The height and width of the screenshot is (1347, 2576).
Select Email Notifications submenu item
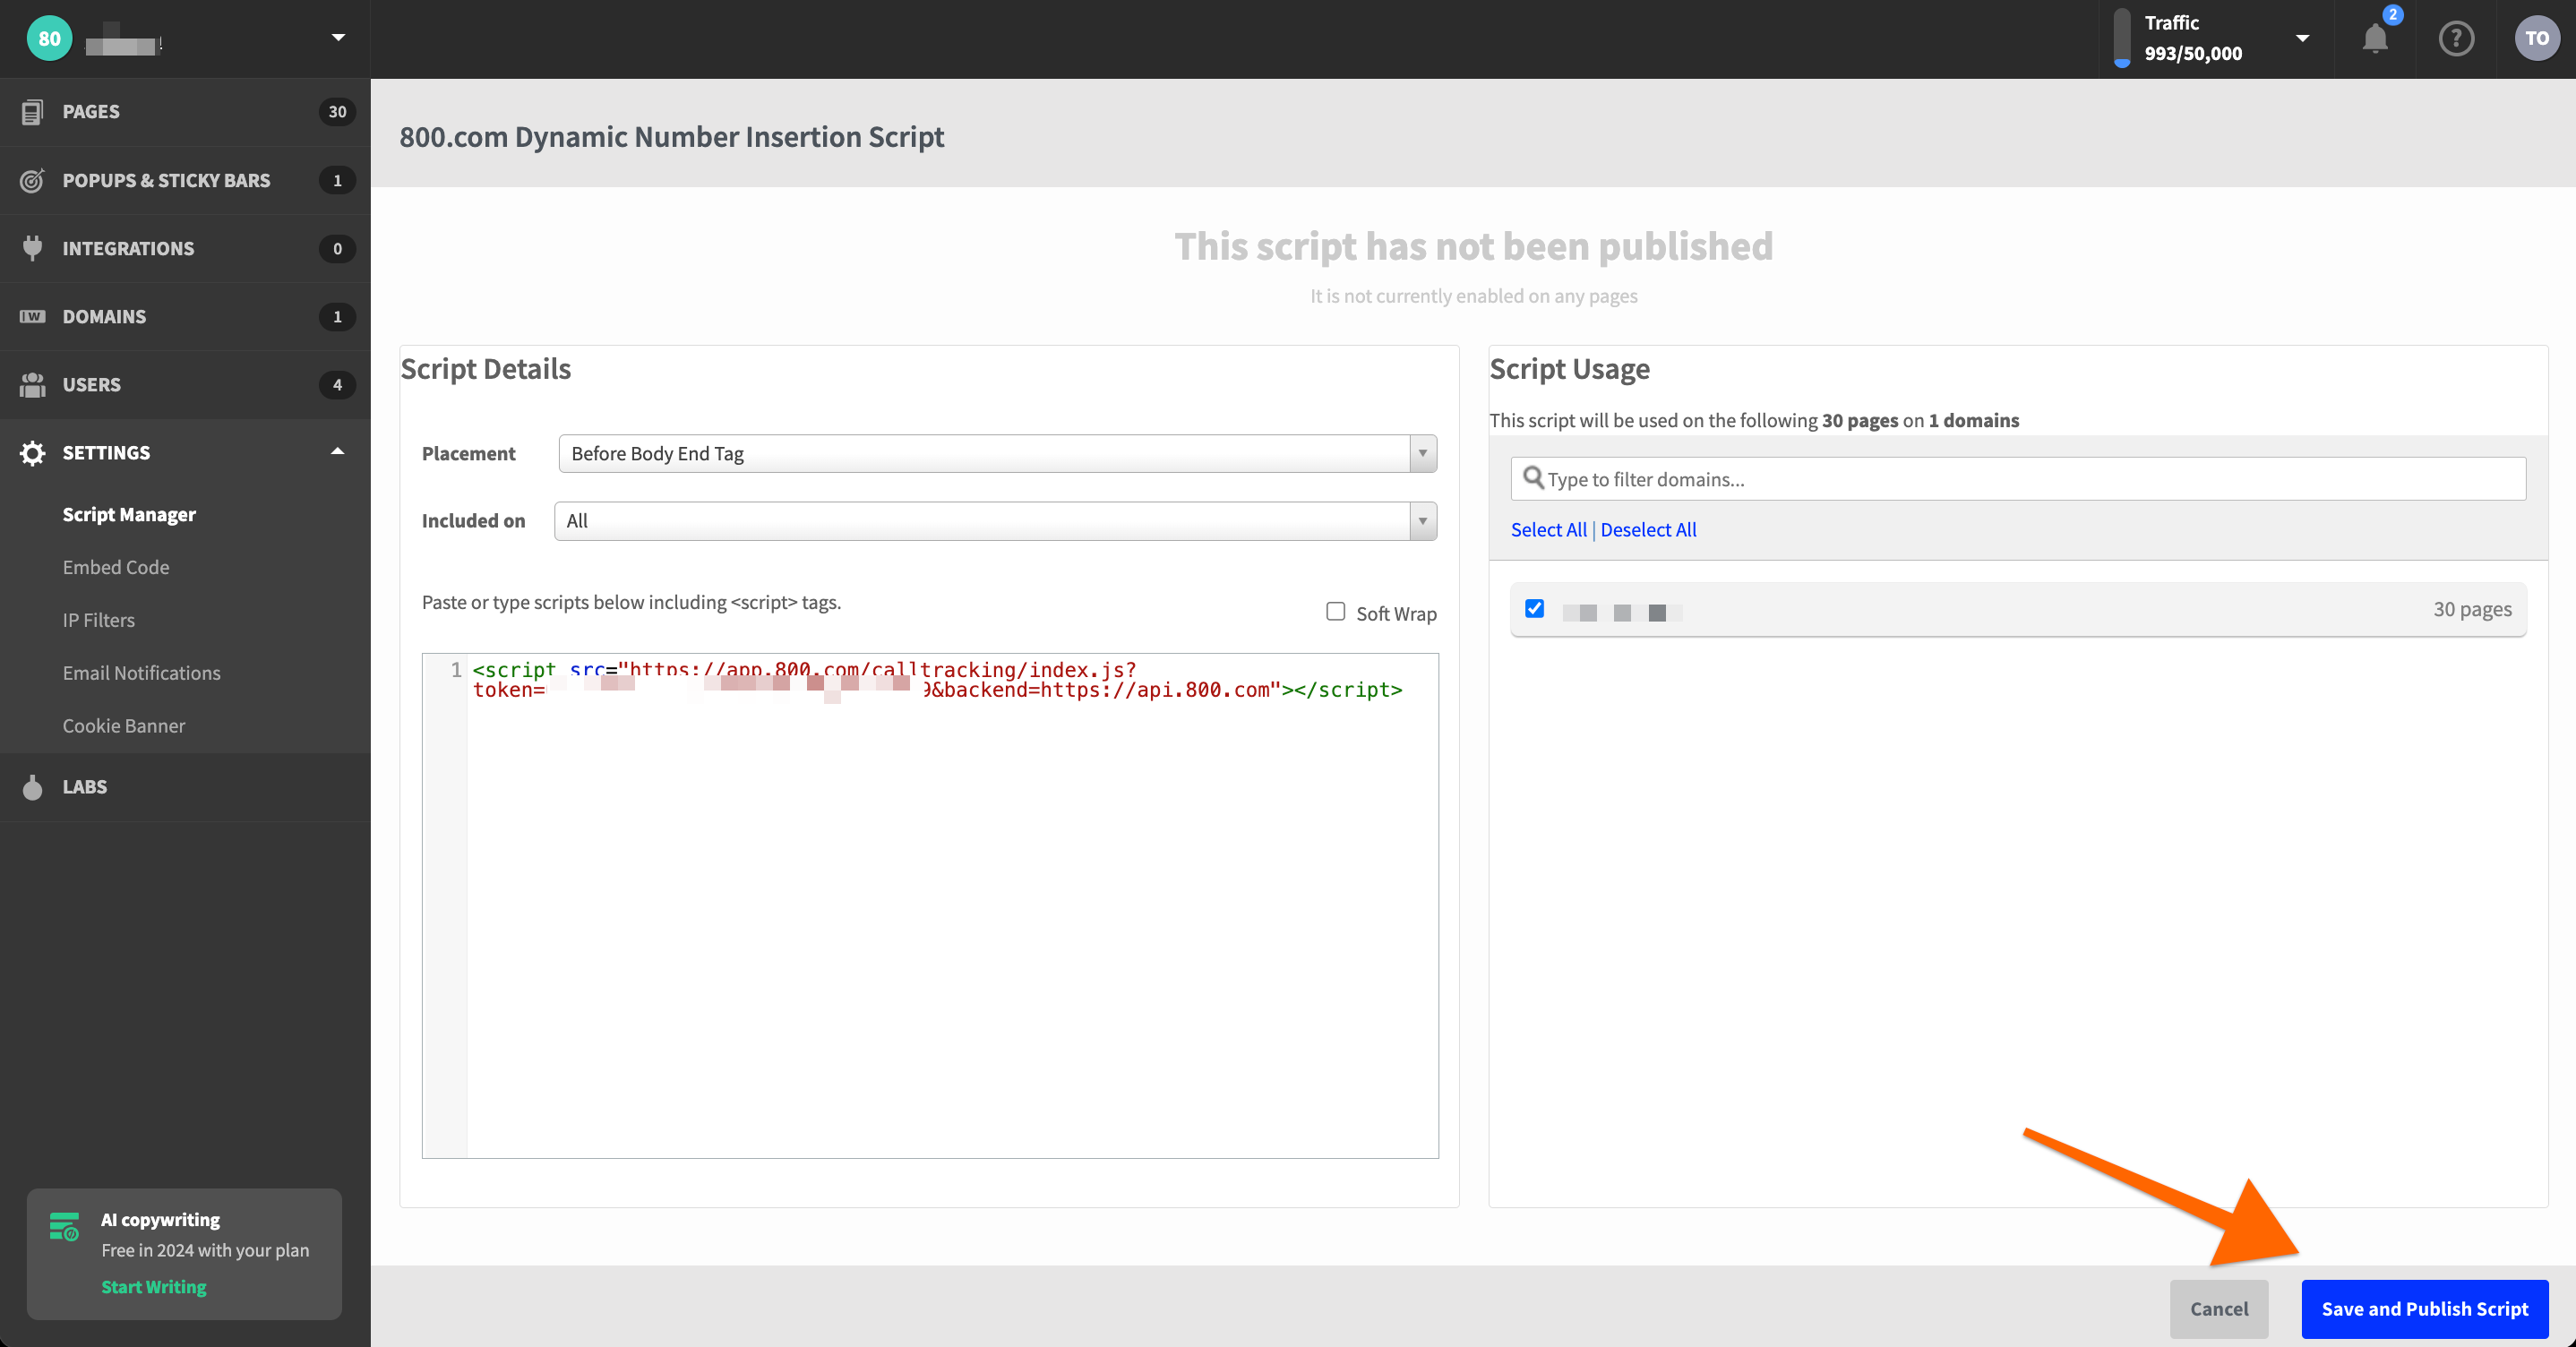point(141,673)
